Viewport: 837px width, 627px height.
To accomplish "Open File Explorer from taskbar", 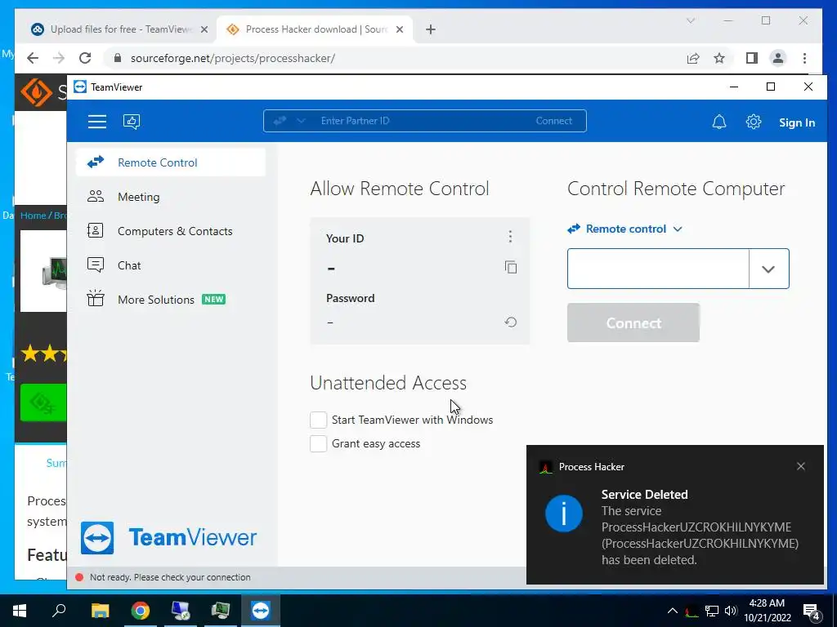I will point(100,611).
